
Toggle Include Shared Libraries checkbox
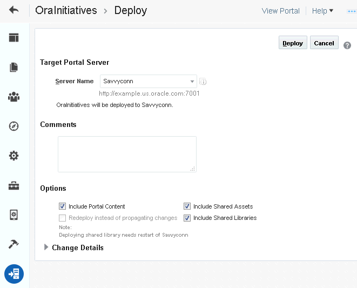pos(187,218)
